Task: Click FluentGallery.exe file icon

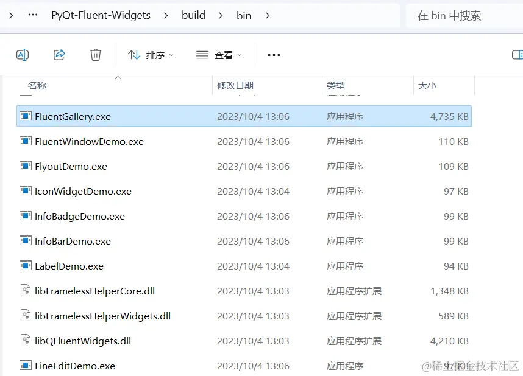Action: click(26, 116)
